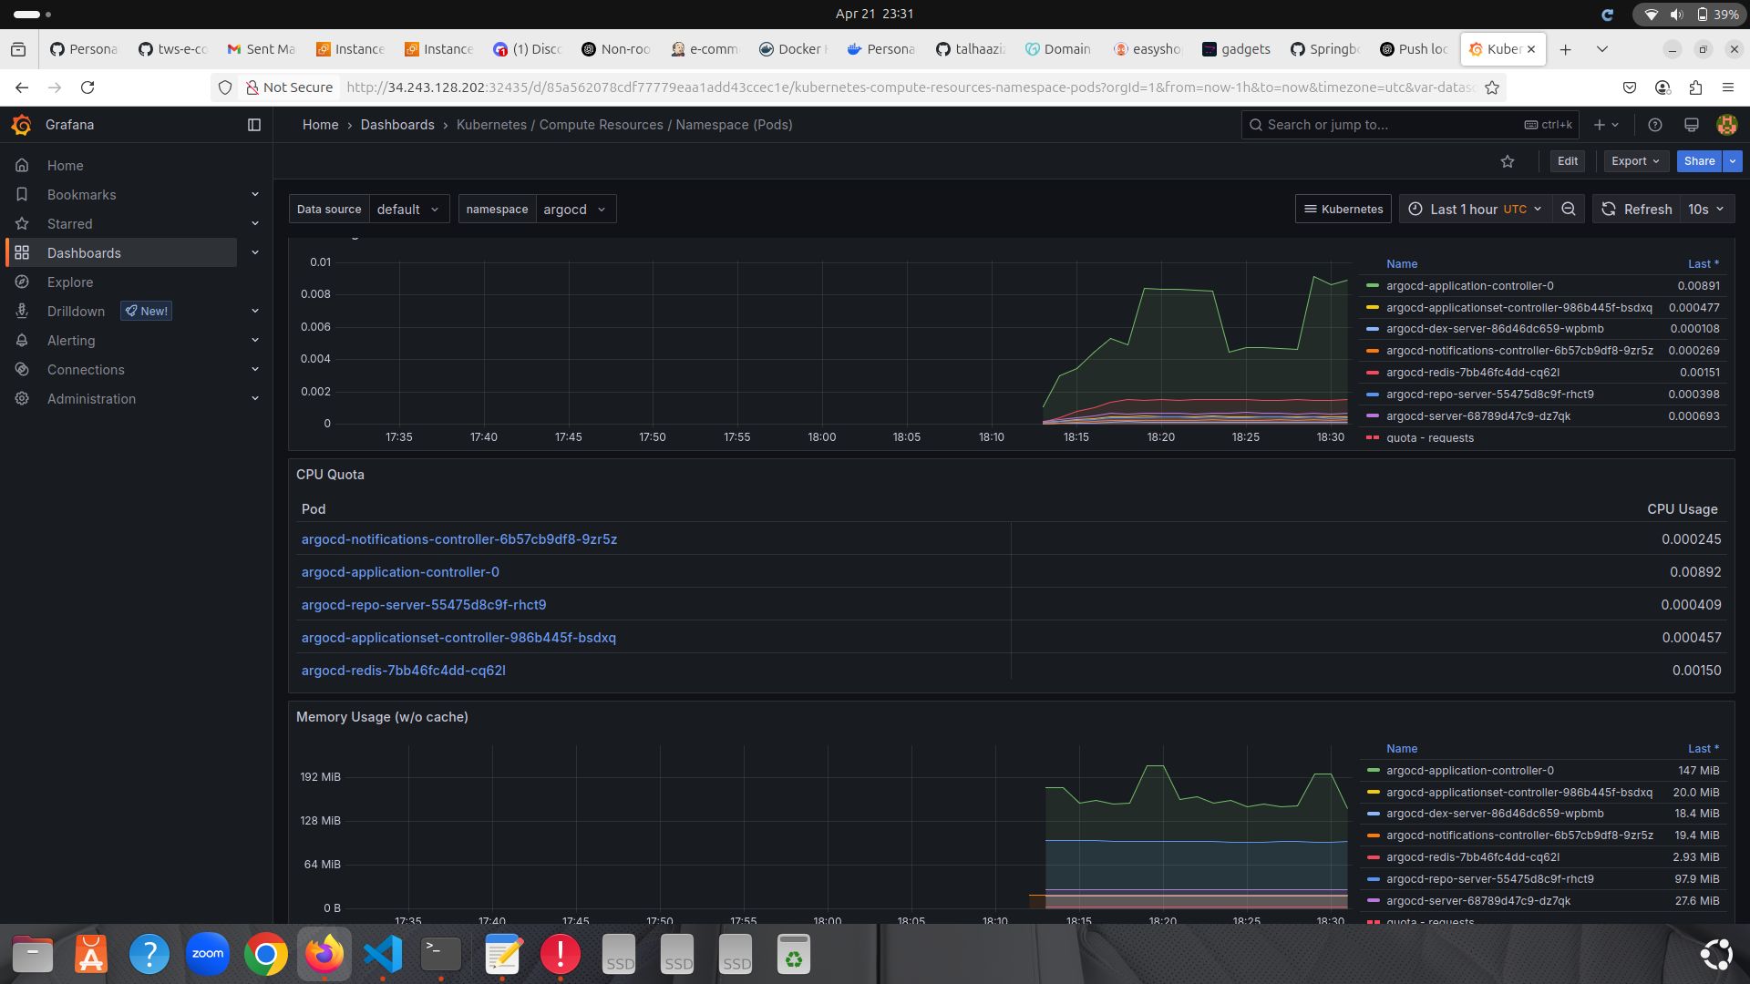Open the Firefox extensions icon

point(1695,87)
